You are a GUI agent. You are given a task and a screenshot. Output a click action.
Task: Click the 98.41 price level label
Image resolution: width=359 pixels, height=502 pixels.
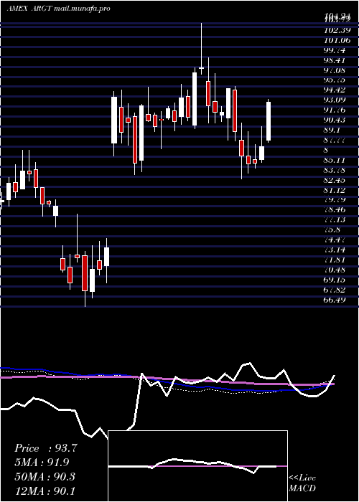[335, 60]
